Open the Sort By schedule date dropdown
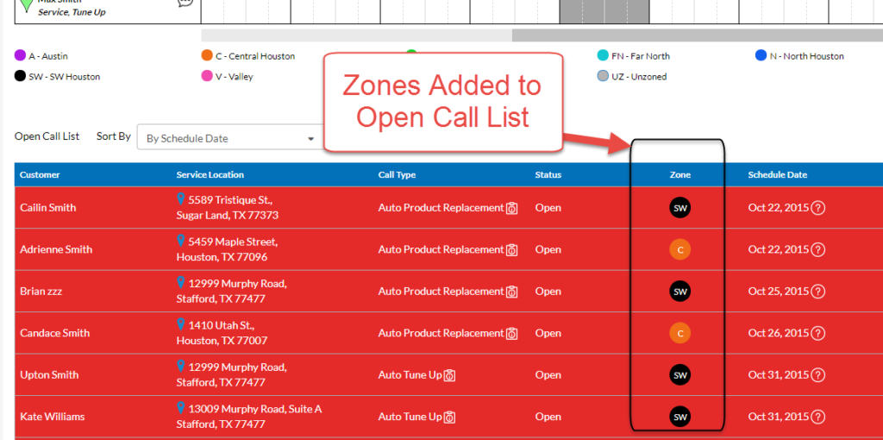Image resolution: width=883 pixels, height=440 pixels. click(229, 138)
